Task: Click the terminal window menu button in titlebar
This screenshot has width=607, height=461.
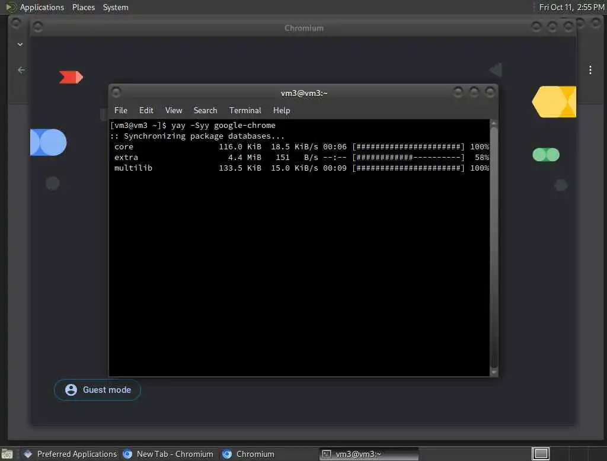Action: pos(116,92)
